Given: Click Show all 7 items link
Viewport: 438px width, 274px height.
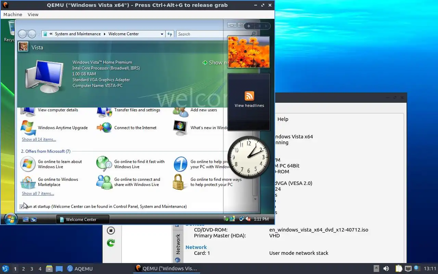Looking at the screenshot, I should click(38, 194).
